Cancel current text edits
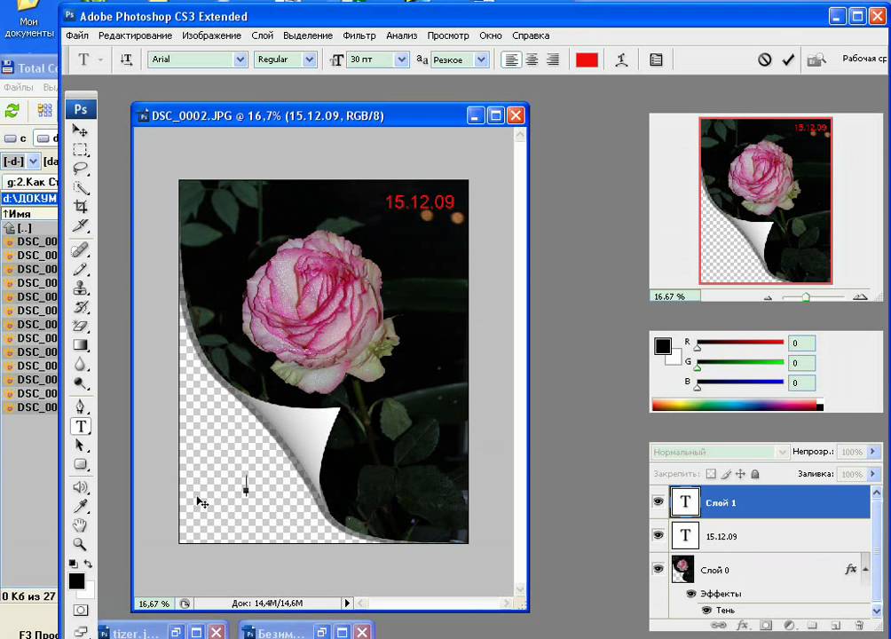Viewport: 891px width, 639px height. [764, 59]
